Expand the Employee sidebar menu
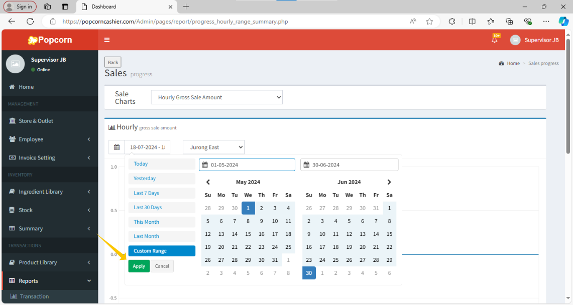573x305 pixels. (50, 139)
